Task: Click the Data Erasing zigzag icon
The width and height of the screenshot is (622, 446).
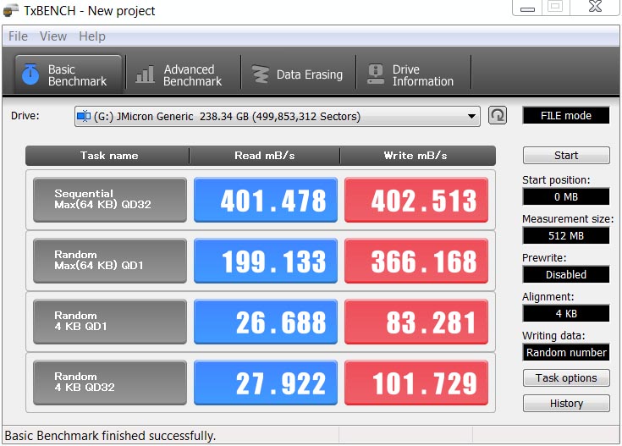Action: click(x=261, y=74)
